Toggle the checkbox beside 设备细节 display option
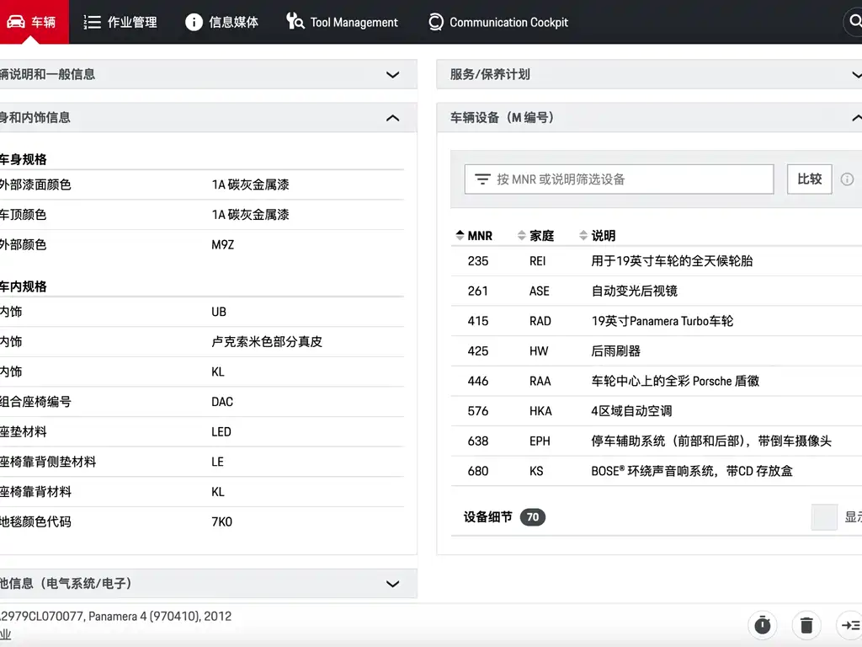The height and width of the screenshot is (647, 862). 824,517
